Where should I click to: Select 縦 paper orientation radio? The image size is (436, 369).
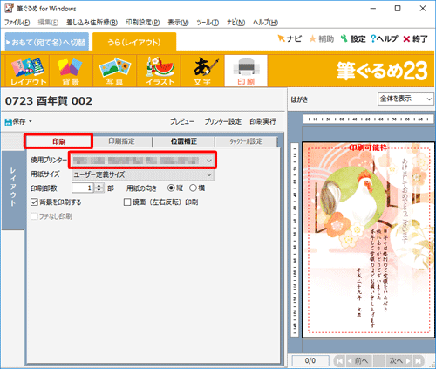point(171,188)
